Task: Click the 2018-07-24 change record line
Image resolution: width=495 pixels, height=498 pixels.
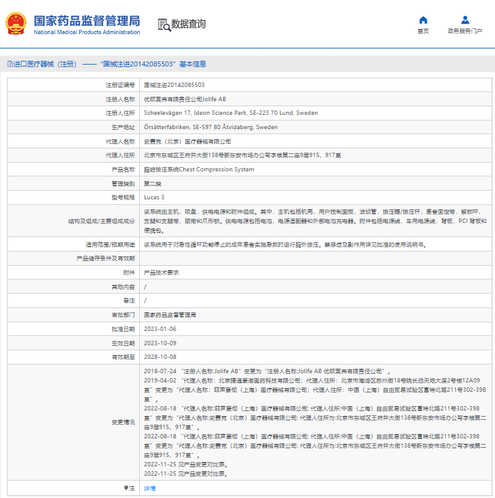Action: 267,371
